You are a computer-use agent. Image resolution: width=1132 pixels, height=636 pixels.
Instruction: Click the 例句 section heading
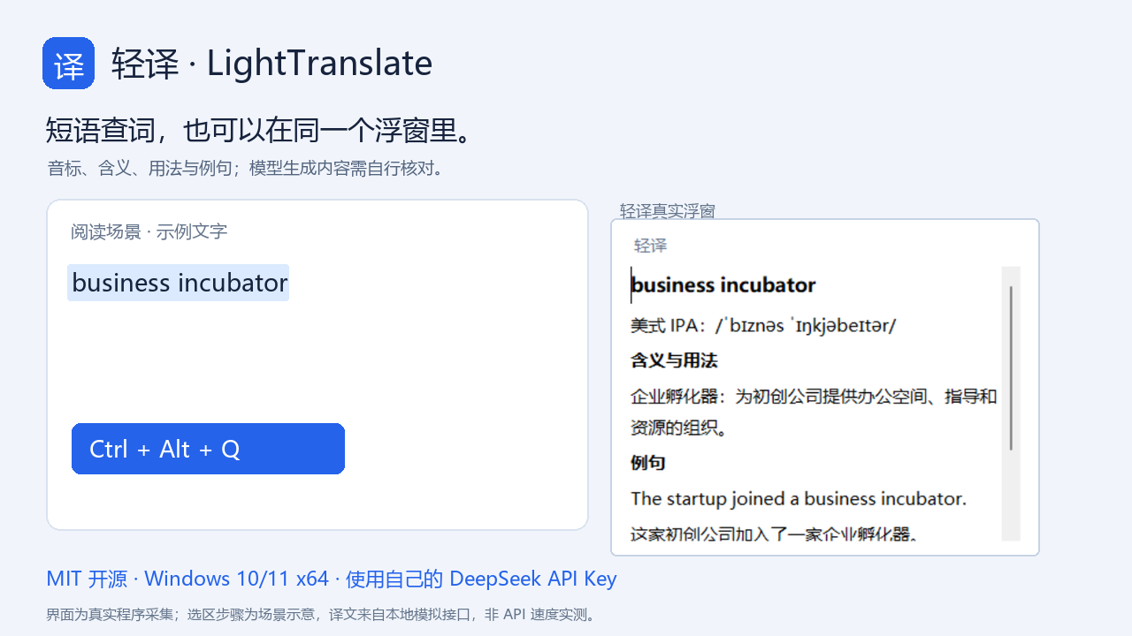pyautogui.click(x=648, y=463)
